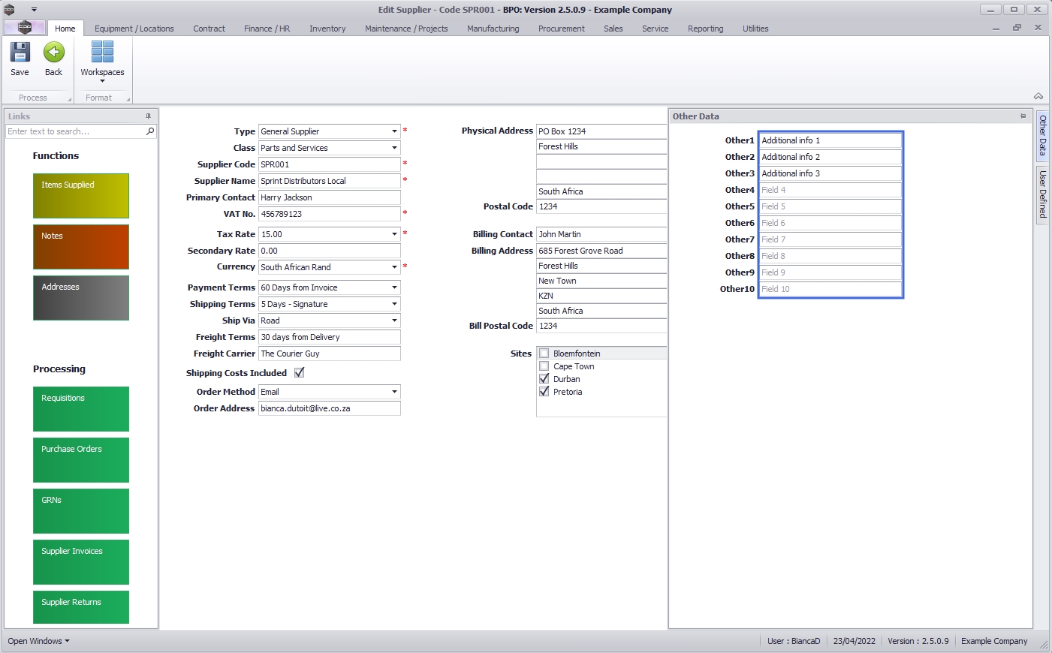Open the Sales tab
Image resolution: width=1052 pixels, height=653 pixels.
click(x=613, y=29)
